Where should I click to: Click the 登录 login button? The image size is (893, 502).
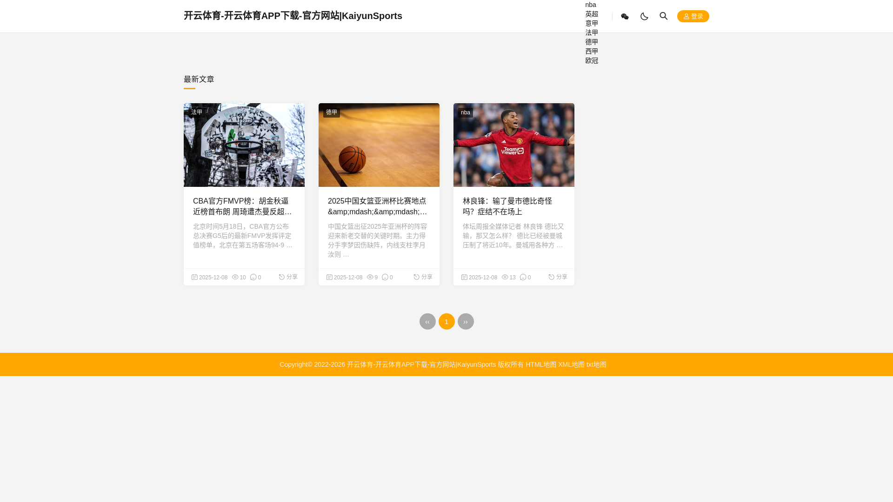click(693, 16)
